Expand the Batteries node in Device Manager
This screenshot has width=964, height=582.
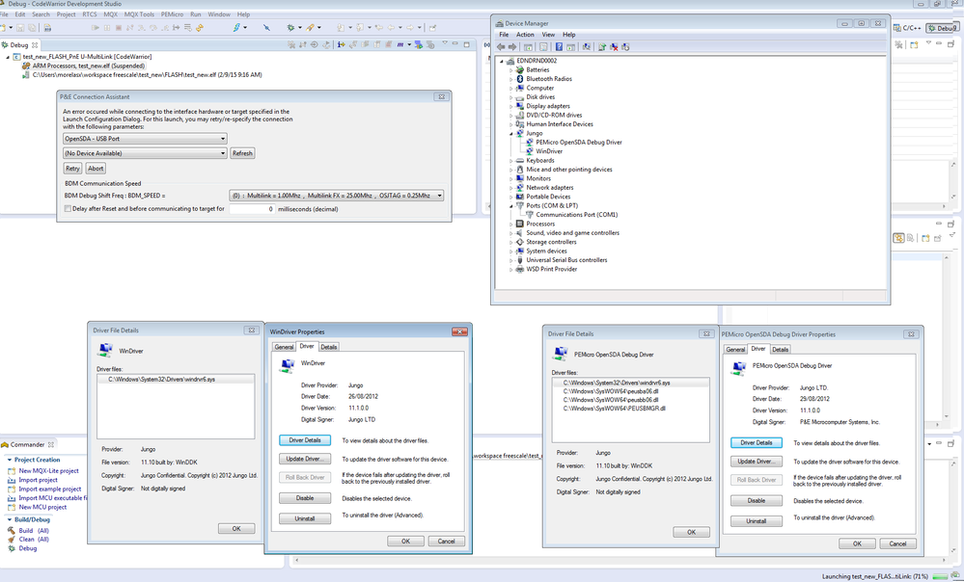510,70
